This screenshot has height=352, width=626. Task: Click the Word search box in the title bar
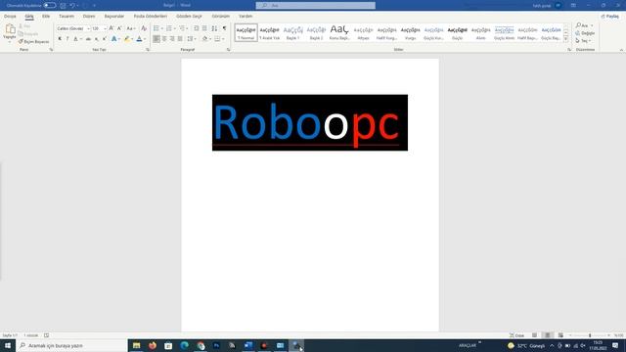point(315,6)
